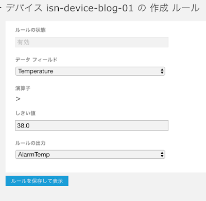Screen dimensions: 206x201
Task: Click the gray area below the save button
Action: [103, 194]
